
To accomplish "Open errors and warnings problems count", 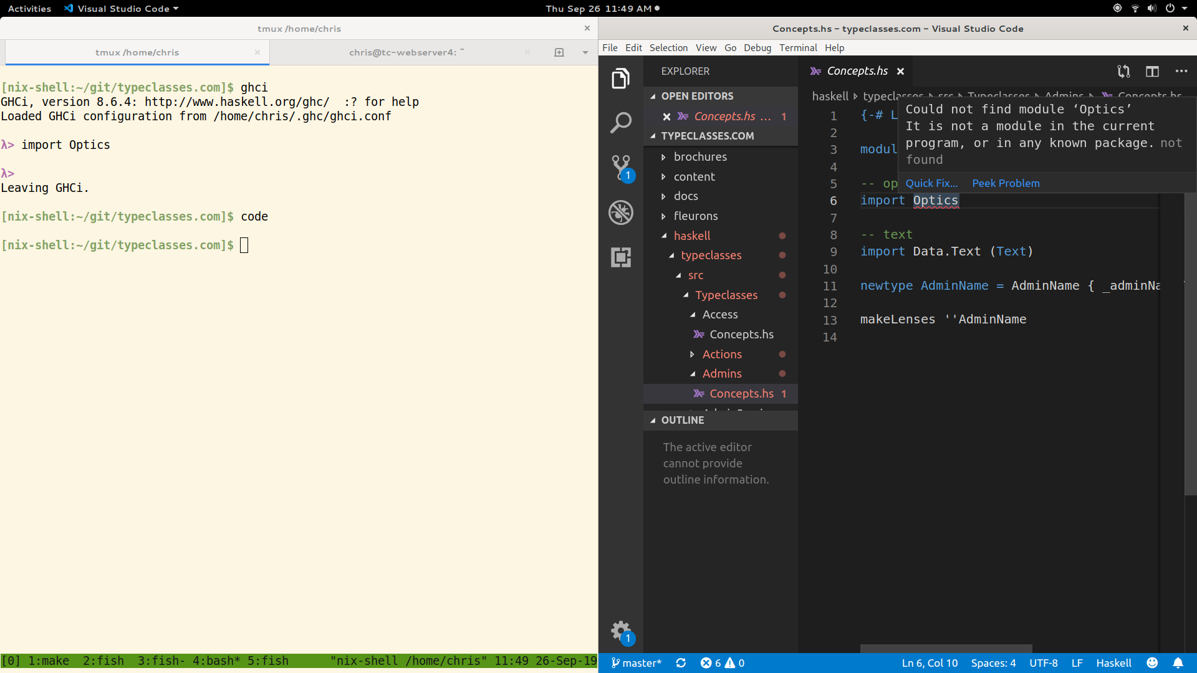I will 722,663.
